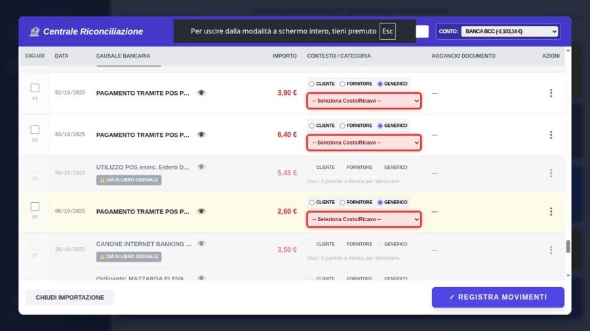Open Costo/Ricavo dropdown on 03/10/2025 row
This screenshot has height=331, width=590.
364,143
